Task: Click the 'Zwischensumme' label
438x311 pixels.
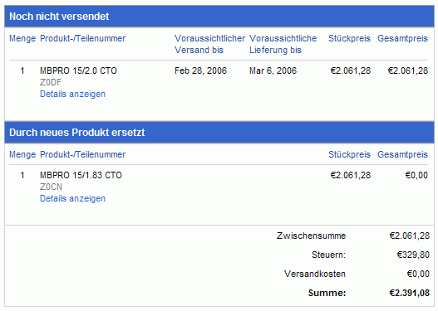Action: coord(311,236)
